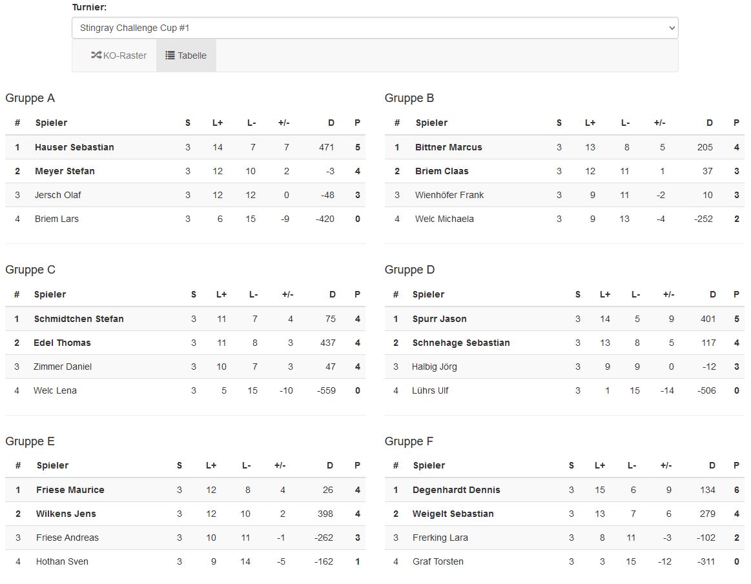Screen dimensions: 751x584
Task: Click Lührs Ulf row in Gruppe D
Action: point(430,390)
